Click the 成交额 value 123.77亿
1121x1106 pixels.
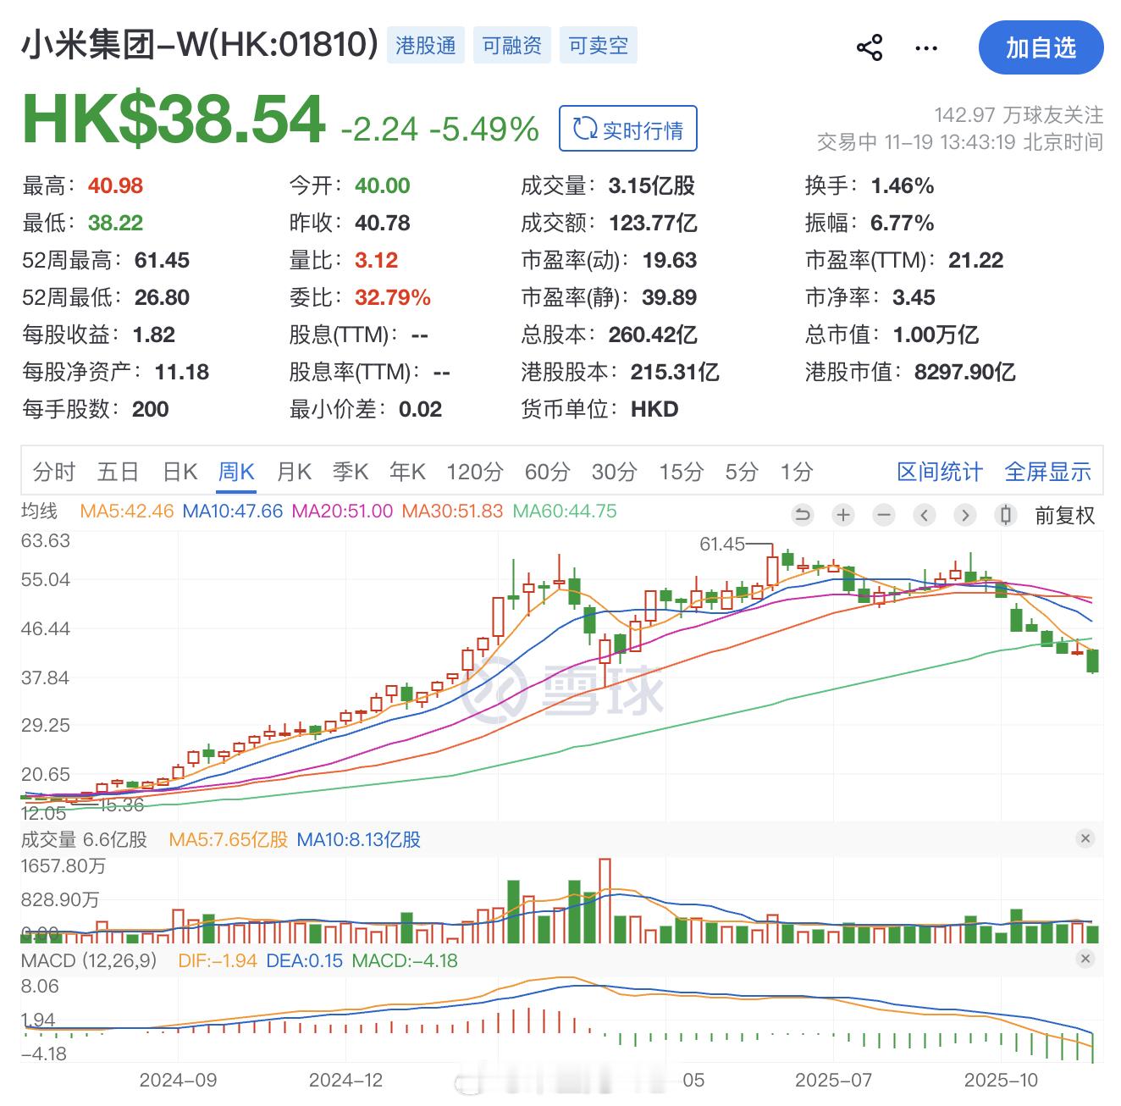click(653, 223)
